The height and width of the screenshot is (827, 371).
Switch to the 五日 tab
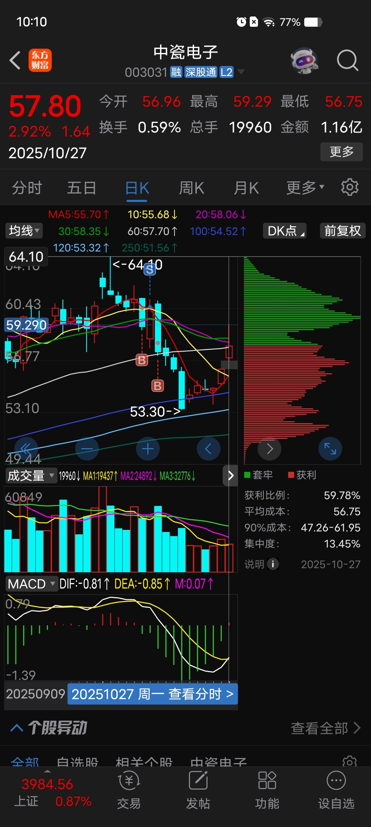(x=81, y=188)
